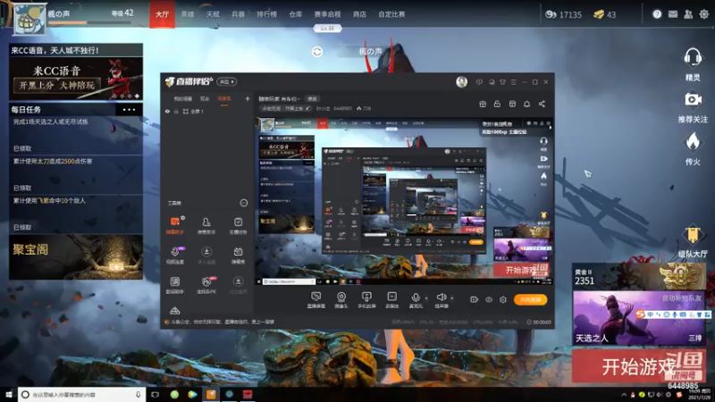Switch to the 大厅 lobby tab
This screenshot has height=402, width=715.
coord(162,14)
